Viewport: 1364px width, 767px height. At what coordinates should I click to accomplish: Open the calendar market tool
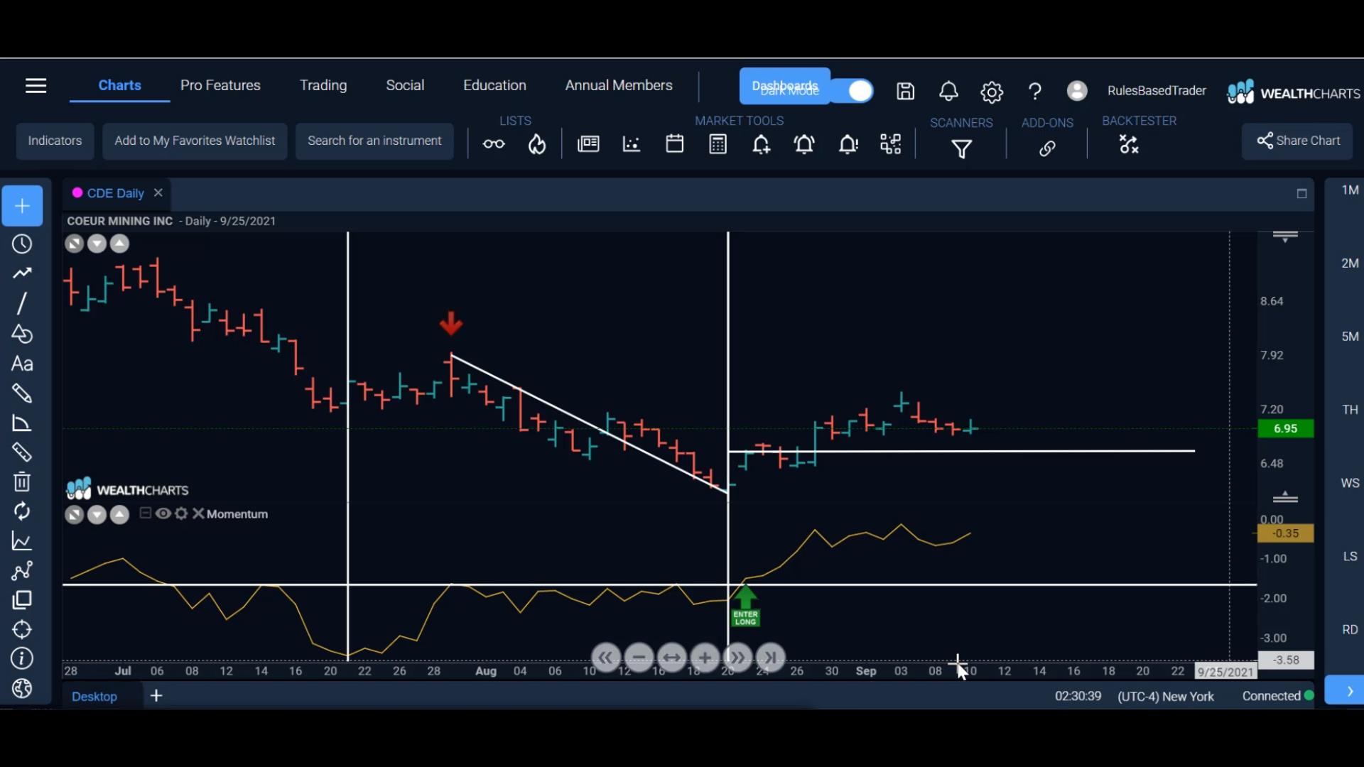[675, 144]
